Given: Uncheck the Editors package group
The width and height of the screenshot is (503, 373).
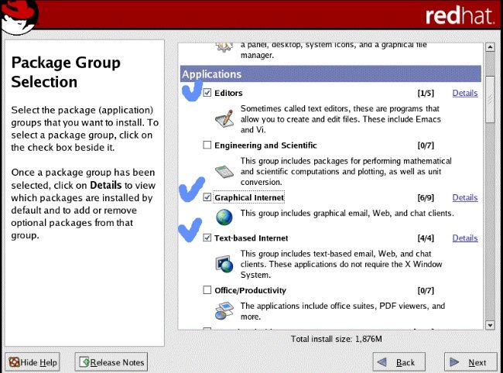Looking at the screenshot, I should [207, 93].
